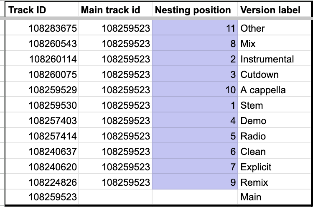Select the cell showing track ID 108260075

click(x=41, y=74)
